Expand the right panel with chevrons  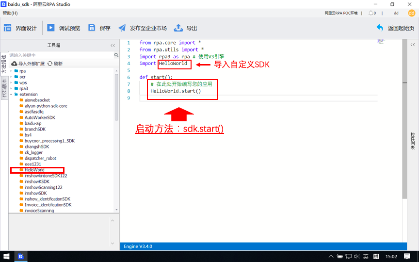point(413,45)
